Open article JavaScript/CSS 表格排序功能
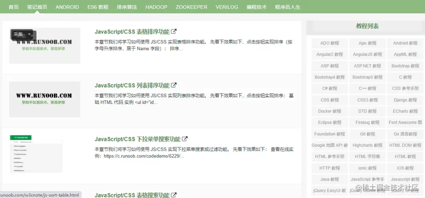The height and width of the screenshot is (198, 425). coord(132,32)
